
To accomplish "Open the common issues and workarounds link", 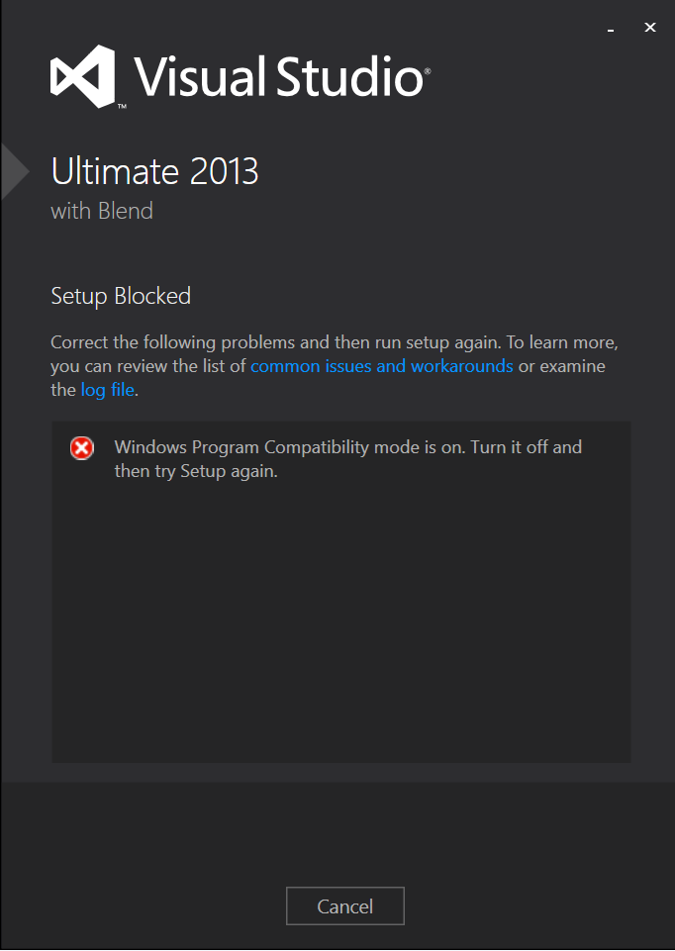I will click(382, 366).
